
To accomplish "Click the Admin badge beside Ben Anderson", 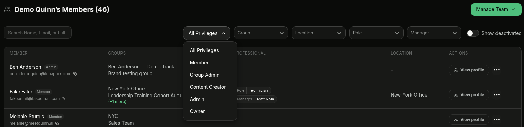I will [x=51, y=67].
